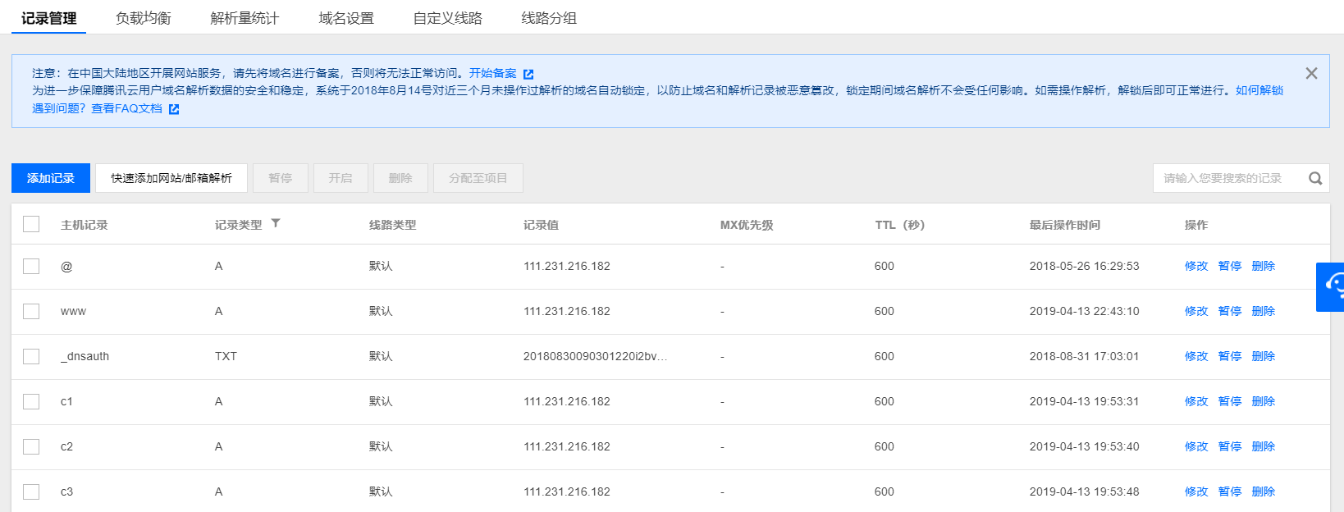
Task: Click the toolbar 删除 button
Action: click(x=400, y=178)
